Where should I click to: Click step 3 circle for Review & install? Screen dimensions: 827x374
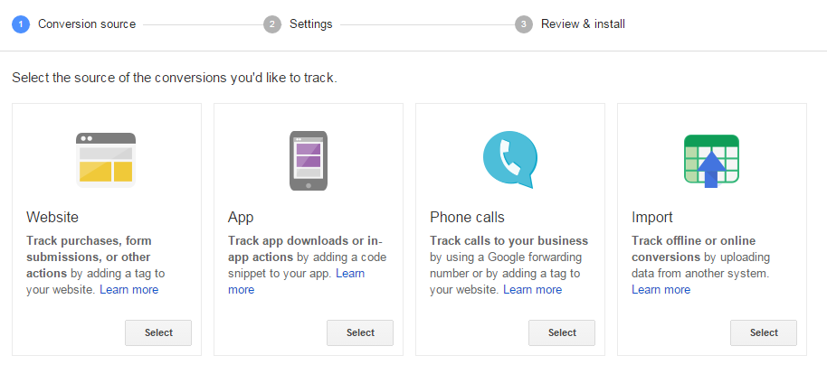[524, 24]
